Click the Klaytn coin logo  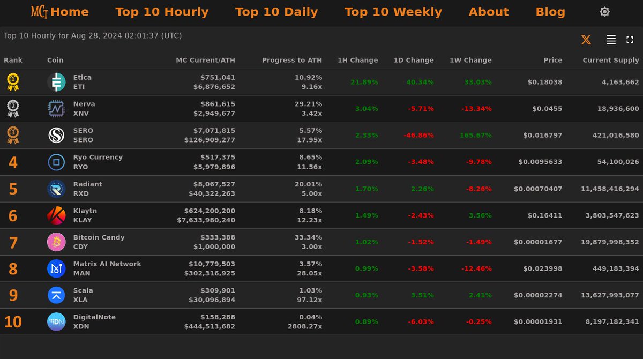(56, 215)
